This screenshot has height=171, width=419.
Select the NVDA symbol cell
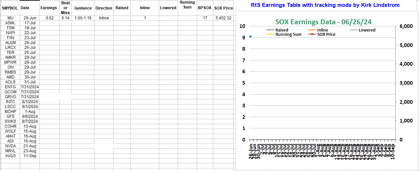pos(10,146)
